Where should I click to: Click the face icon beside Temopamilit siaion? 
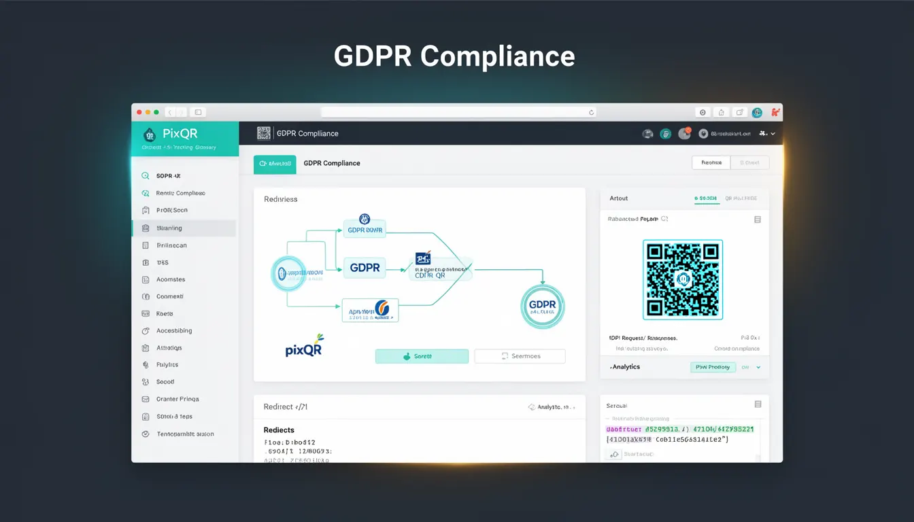coord(145,434)
